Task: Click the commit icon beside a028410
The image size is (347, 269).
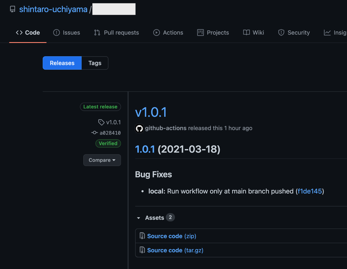Action: pyautogui.click(x=94, y=133)
